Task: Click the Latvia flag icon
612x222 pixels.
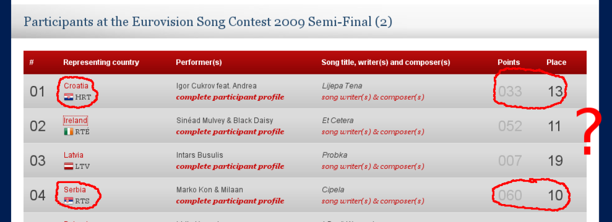Action: click(69, 167)
